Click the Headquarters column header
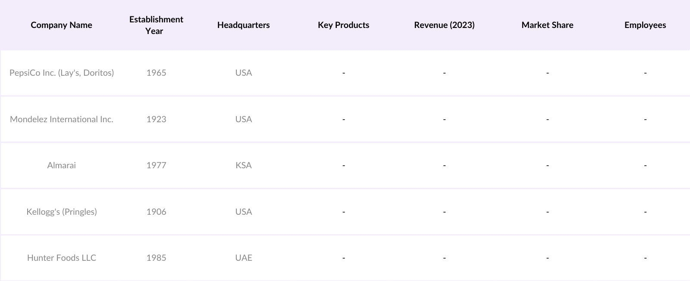690x281 pixels. tap(244, 25)
